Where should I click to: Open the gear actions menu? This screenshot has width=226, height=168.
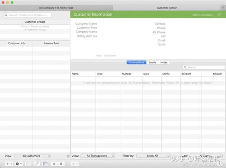coord(19,164)
